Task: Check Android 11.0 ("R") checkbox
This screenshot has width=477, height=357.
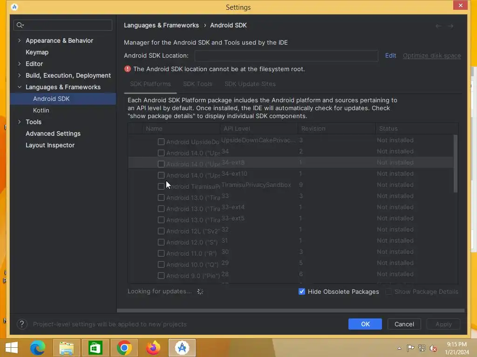Action: tap(161, 253)
